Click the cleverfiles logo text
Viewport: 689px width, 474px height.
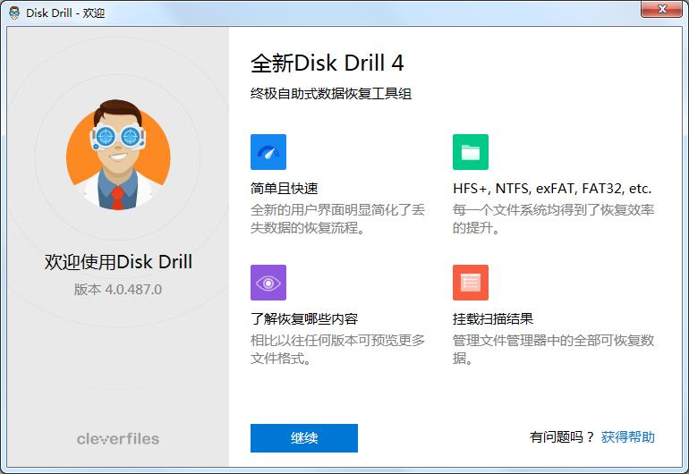[x=118, y=438]
